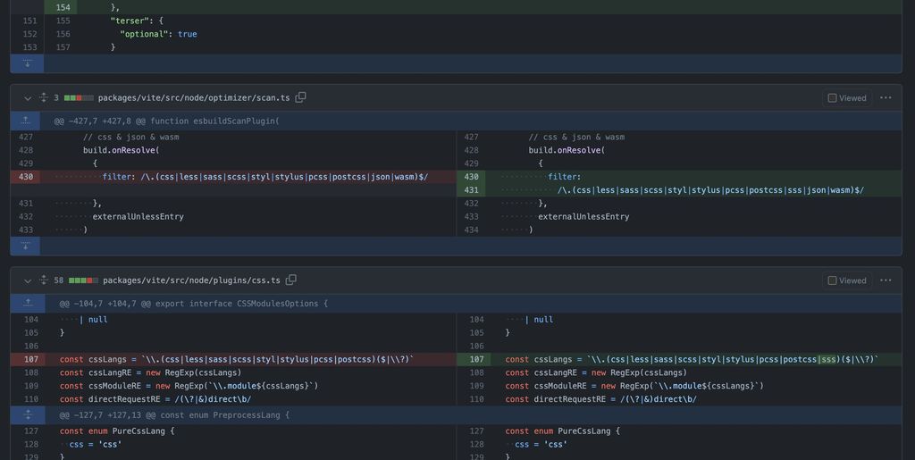Expand lines below scan.ts line 434
Viewport: 915px width, 460px height.
pos(26,246)
